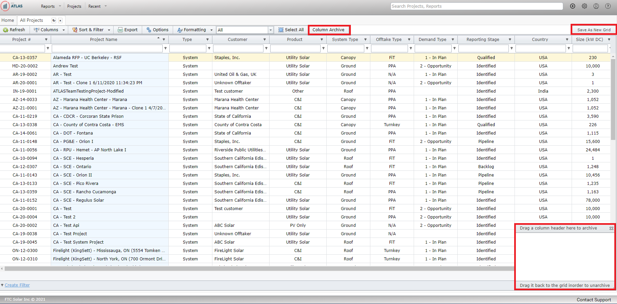Click the Search Projects, Reports field

[477, 6]
